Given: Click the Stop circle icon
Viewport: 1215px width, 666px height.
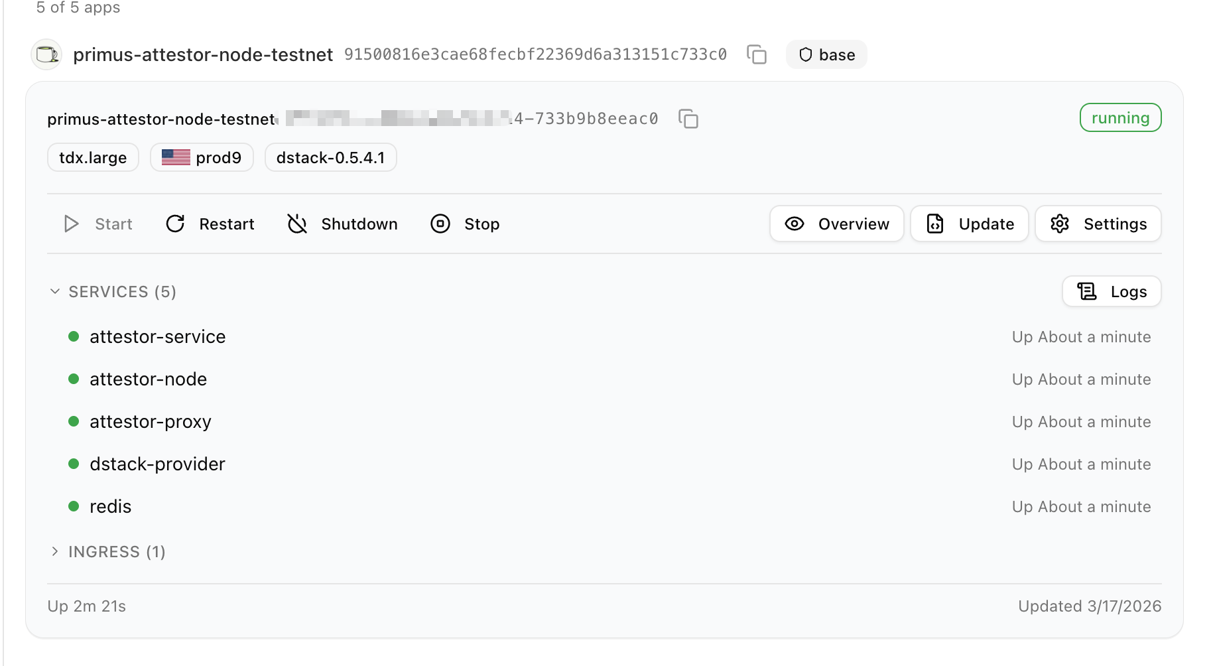Looking at the screenshot, I should pos(440,224).
